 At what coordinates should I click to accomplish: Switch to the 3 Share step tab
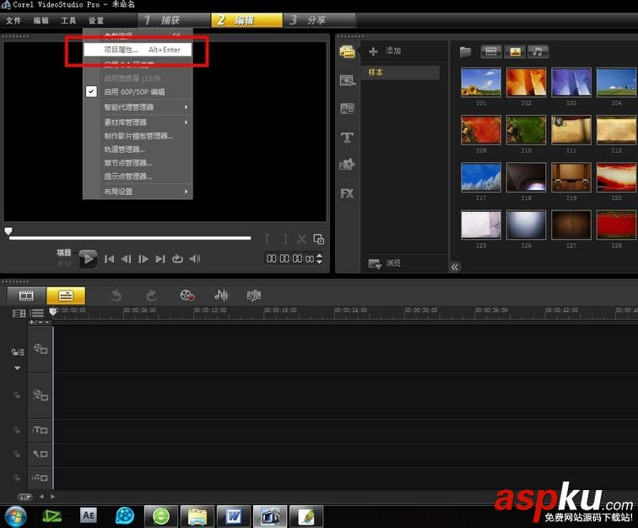(319, 20)
